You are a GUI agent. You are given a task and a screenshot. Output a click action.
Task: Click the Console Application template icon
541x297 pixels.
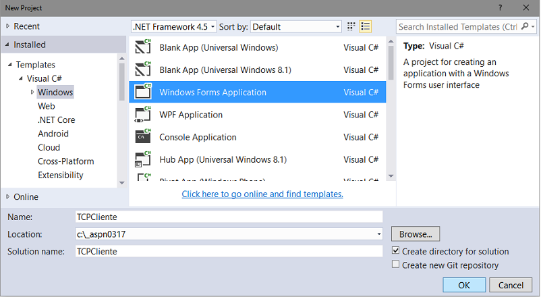tap(143, 137)
